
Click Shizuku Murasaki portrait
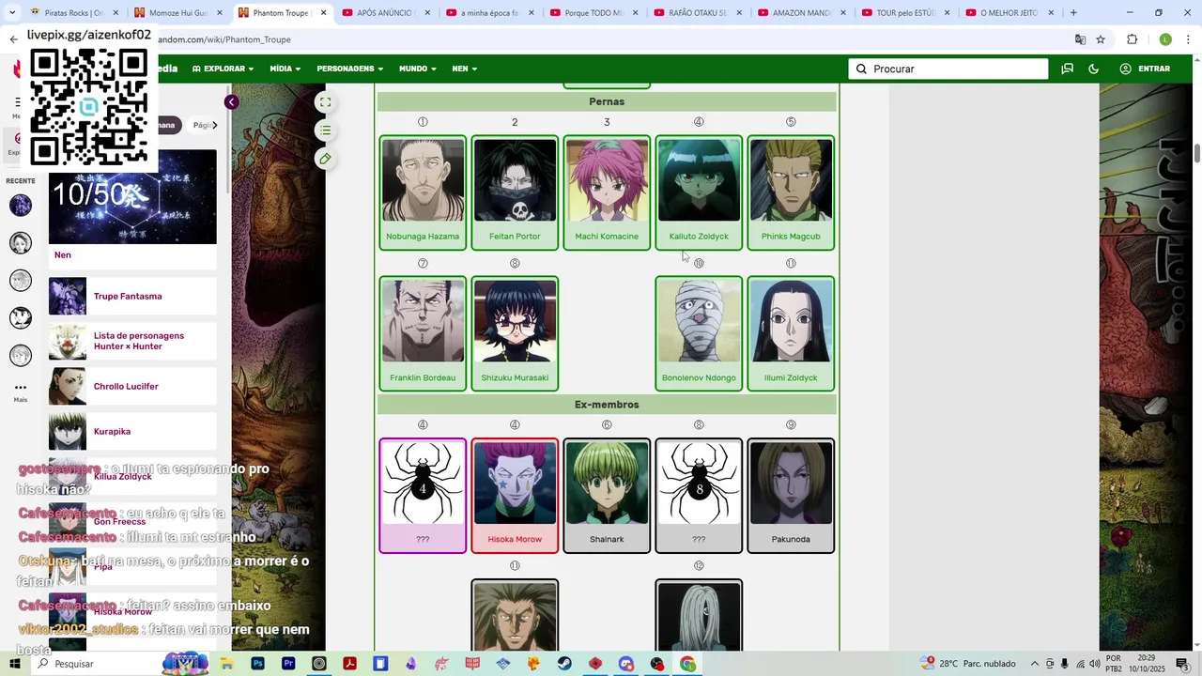click(515, 321)
